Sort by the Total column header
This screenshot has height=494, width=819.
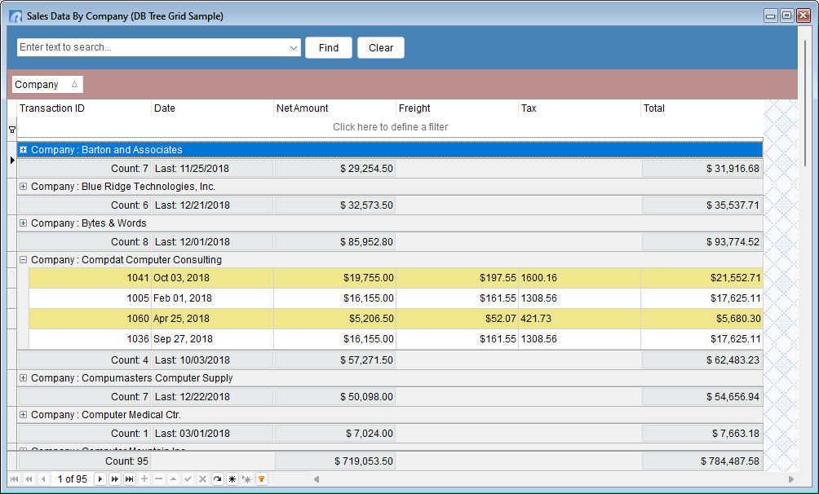click(702, 108)
